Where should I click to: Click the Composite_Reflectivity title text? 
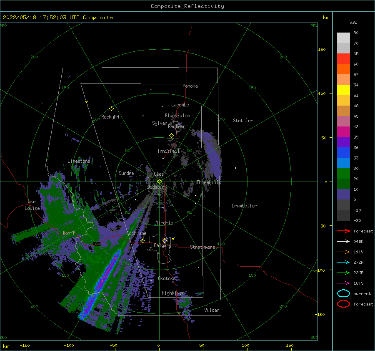(x=187, y=6)
